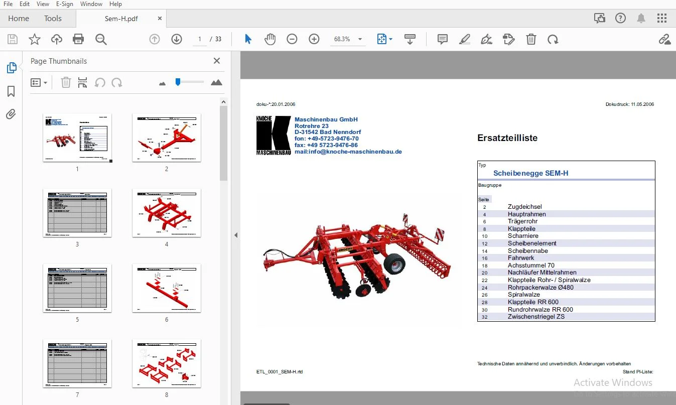Go to the previous page arrow
Image resolution: width=676 pixels, height=405 pixels.
(155, 39)
